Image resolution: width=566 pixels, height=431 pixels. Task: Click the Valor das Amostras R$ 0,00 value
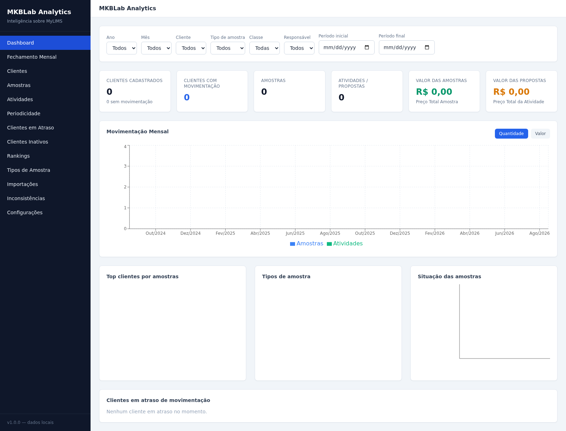coord(434,92)
